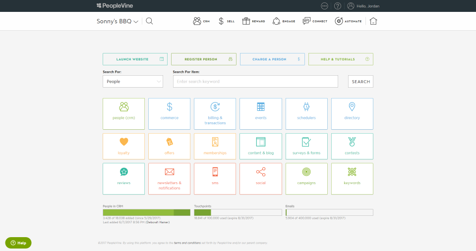Click the magnifier search icon beside company name
This screenshot has width=476, height=251.
[149, 21]
